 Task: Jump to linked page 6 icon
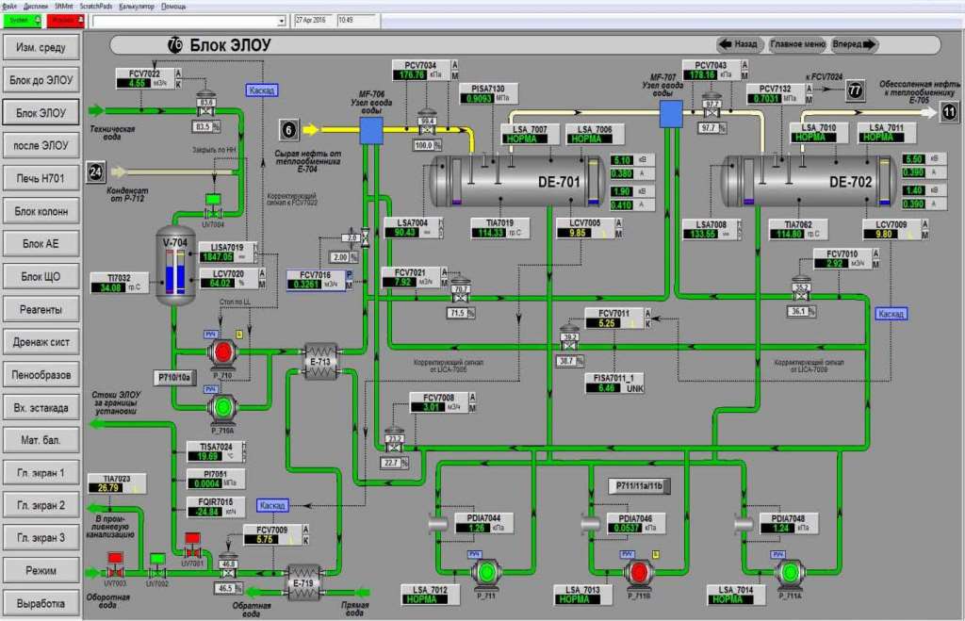[288, 129]
